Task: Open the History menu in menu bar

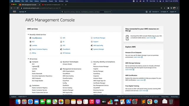Action: (x=37, y=1)
